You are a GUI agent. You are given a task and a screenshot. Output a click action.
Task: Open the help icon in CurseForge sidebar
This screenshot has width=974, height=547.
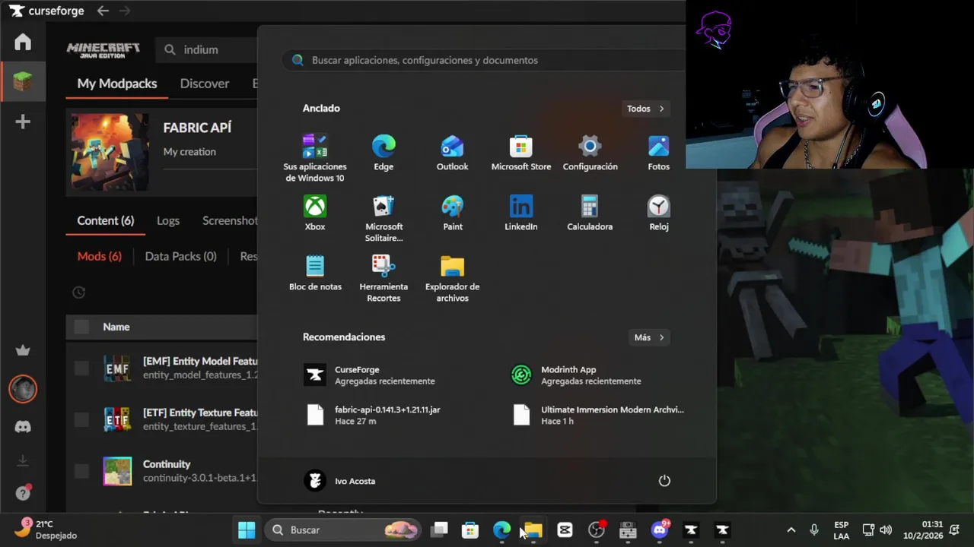click(23, 493)
